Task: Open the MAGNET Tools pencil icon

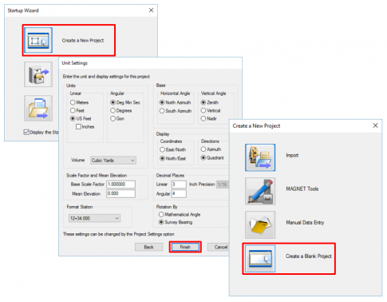Action: click(x=260, y=191)
